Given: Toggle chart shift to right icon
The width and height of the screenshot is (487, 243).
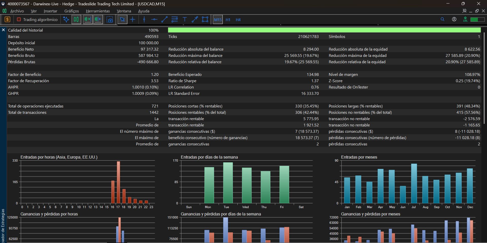Looking at the screenshot, I should click(88, 19).
